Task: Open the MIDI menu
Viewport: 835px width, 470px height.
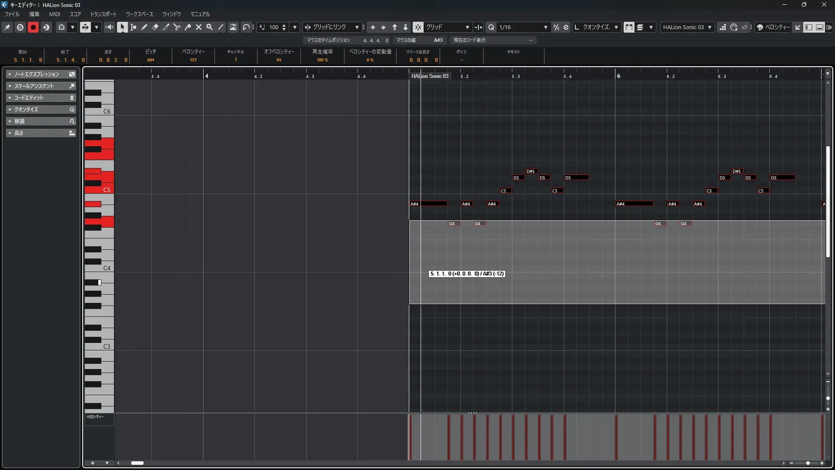Action: (x=54, y=14)
